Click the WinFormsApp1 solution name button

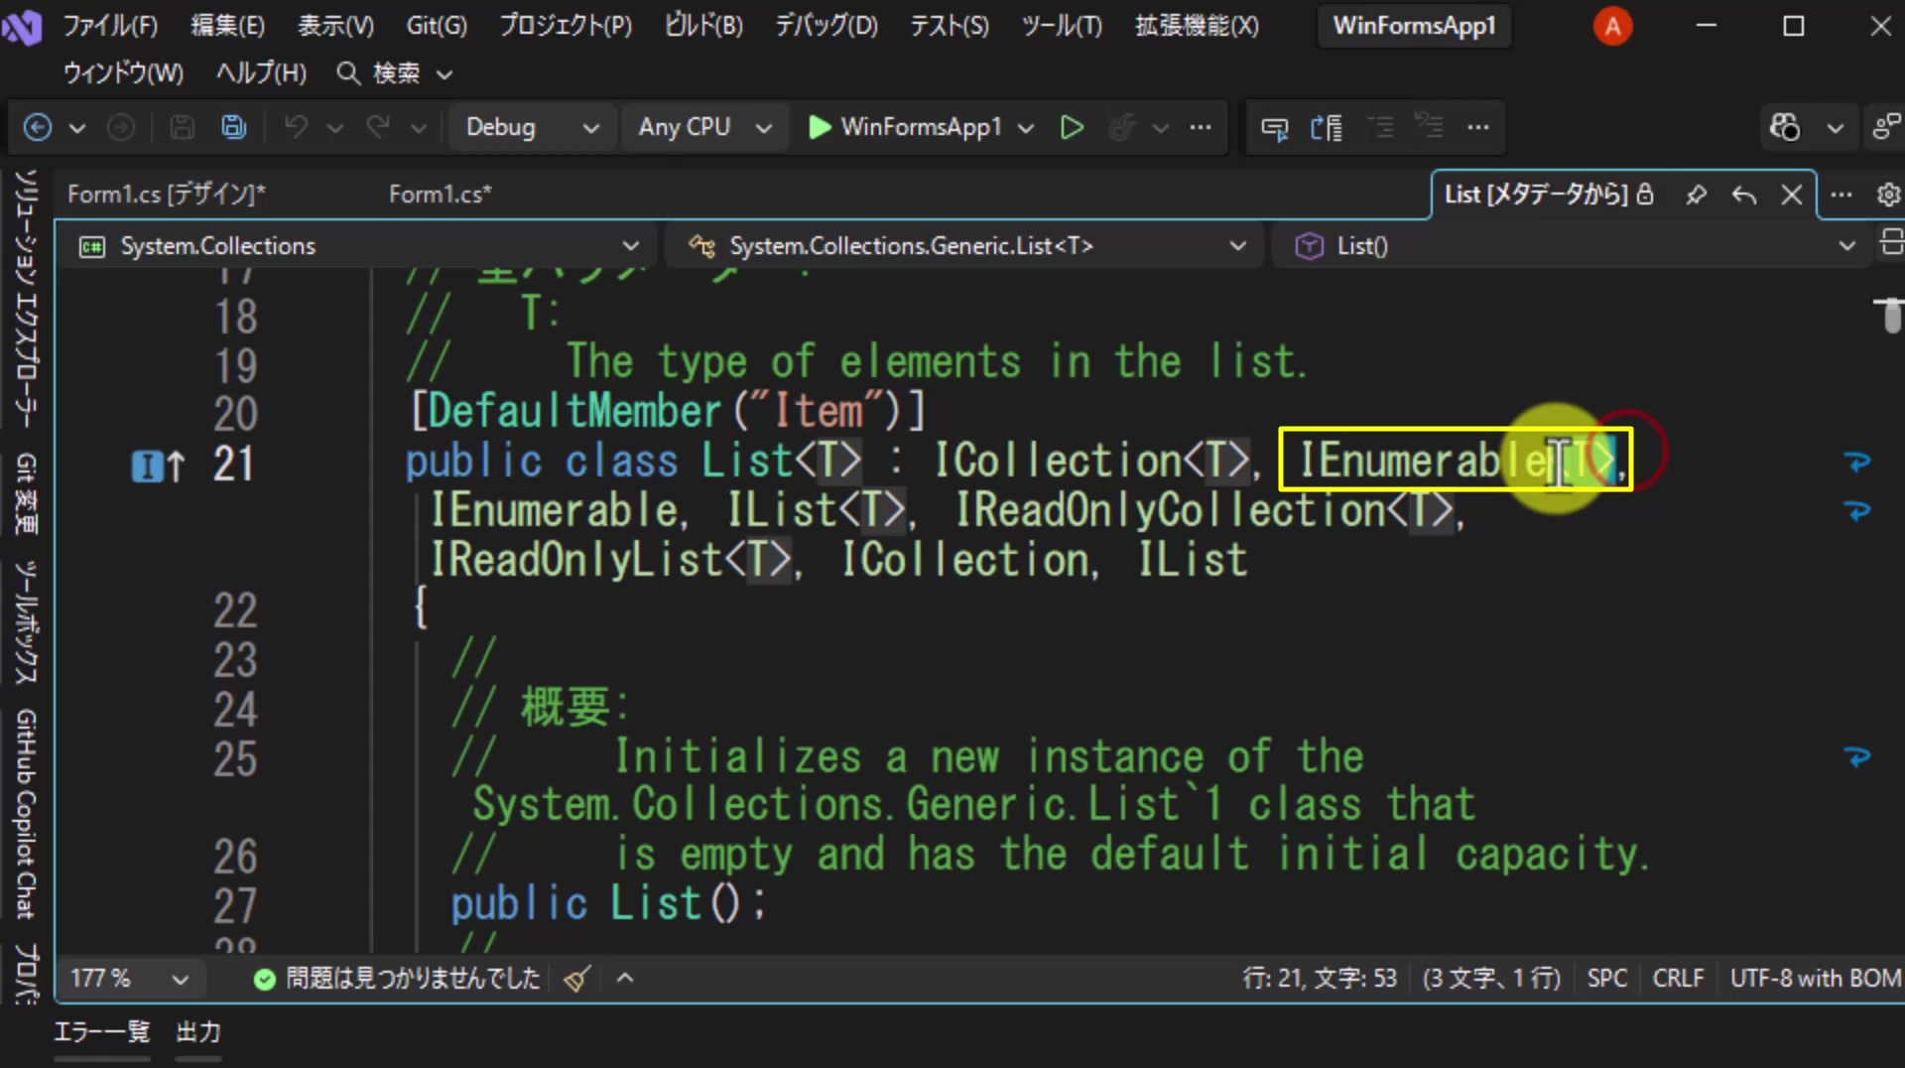[1414, 26]
